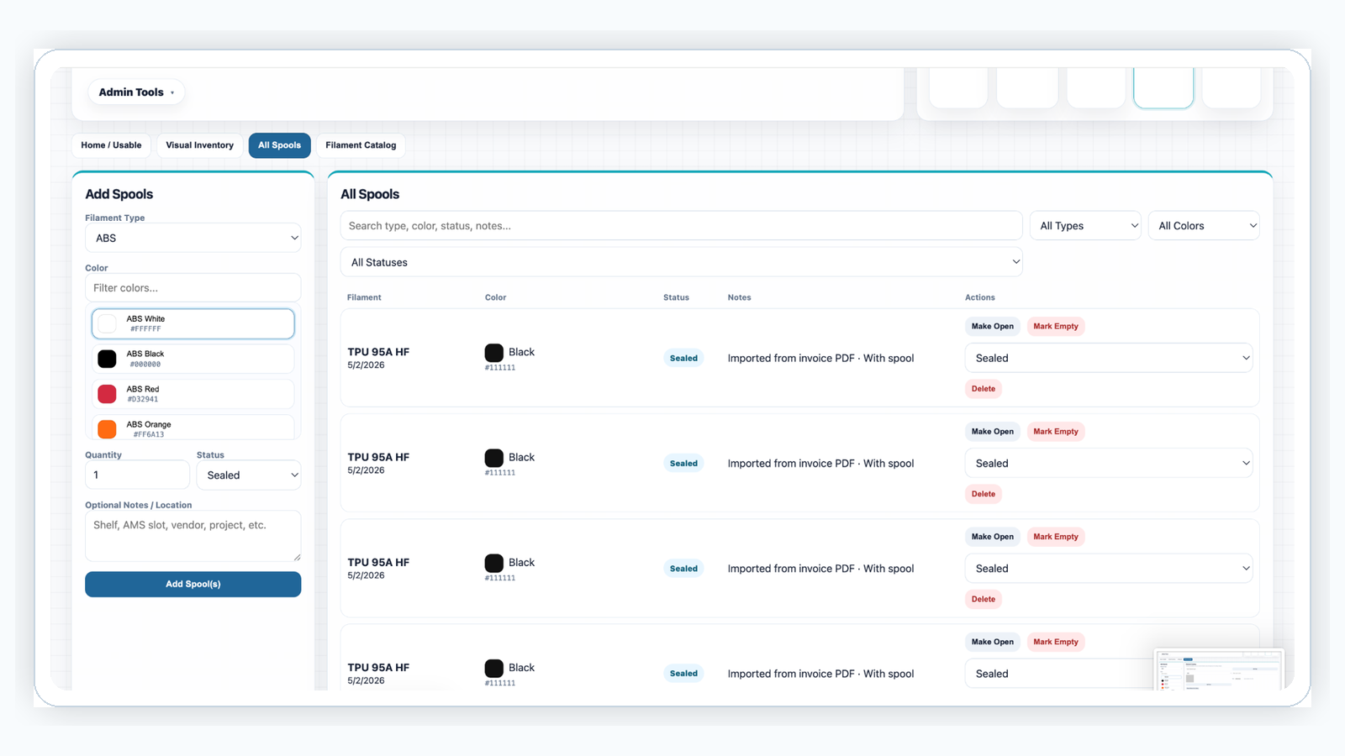This screenshot has height=756, width=1345.
Task: Select the ABS Red color option
Action: (193, 394)
